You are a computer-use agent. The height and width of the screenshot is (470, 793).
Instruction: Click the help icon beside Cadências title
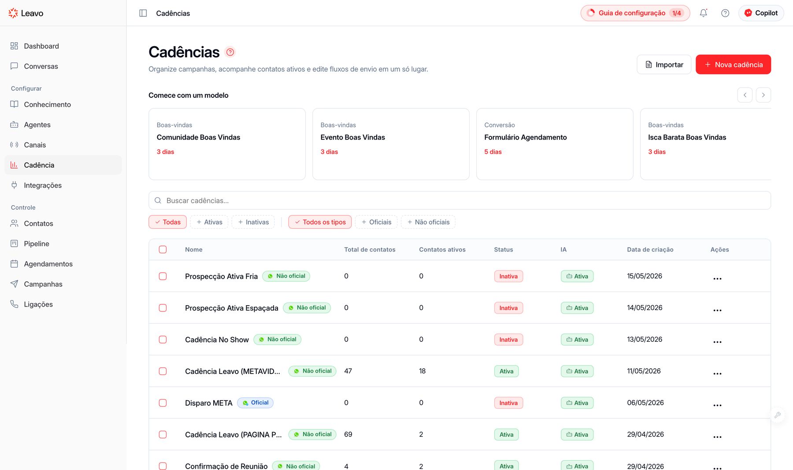[230, 52]
